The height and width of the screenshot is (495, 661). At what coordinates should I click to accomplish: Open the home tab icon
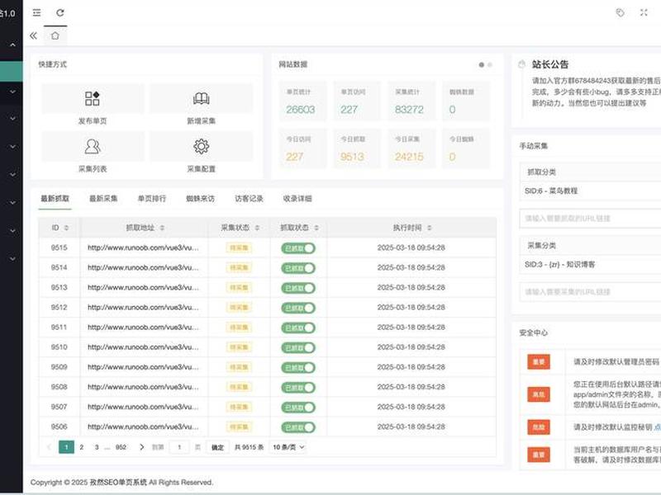point(55,35)
